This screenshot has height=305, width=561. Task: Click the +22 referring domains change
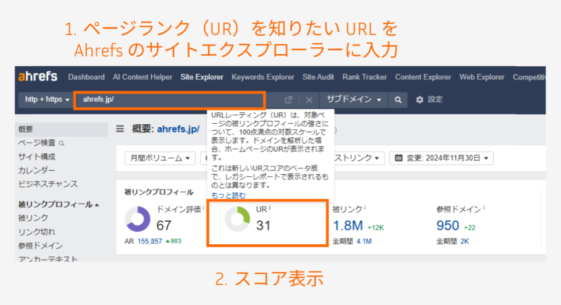[470, 228]
